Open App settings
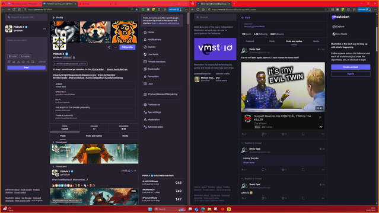The width and height of the screenshot is (379, 213). pos(152,112)
